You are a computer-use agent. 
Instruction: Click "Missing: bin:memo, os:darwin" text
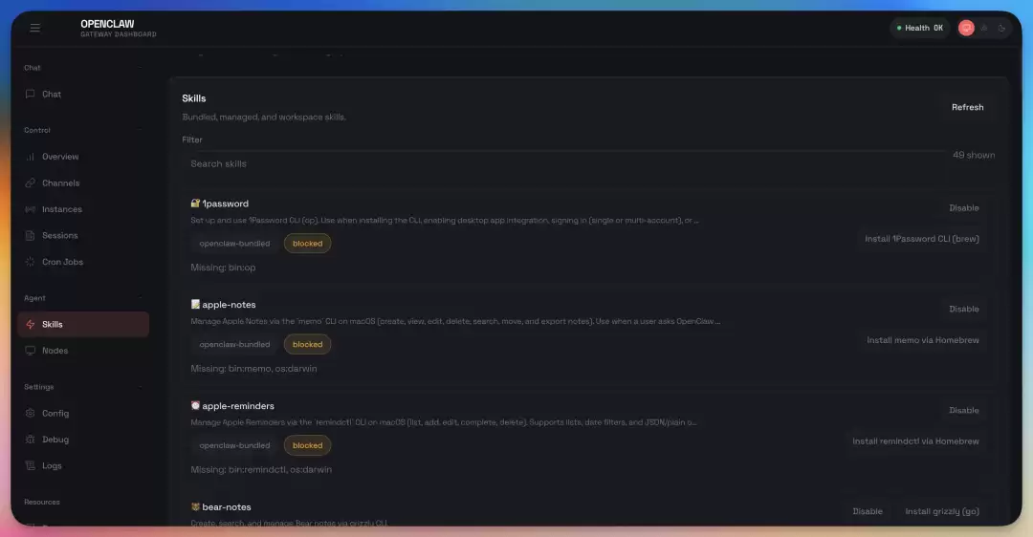pos(253,369)
